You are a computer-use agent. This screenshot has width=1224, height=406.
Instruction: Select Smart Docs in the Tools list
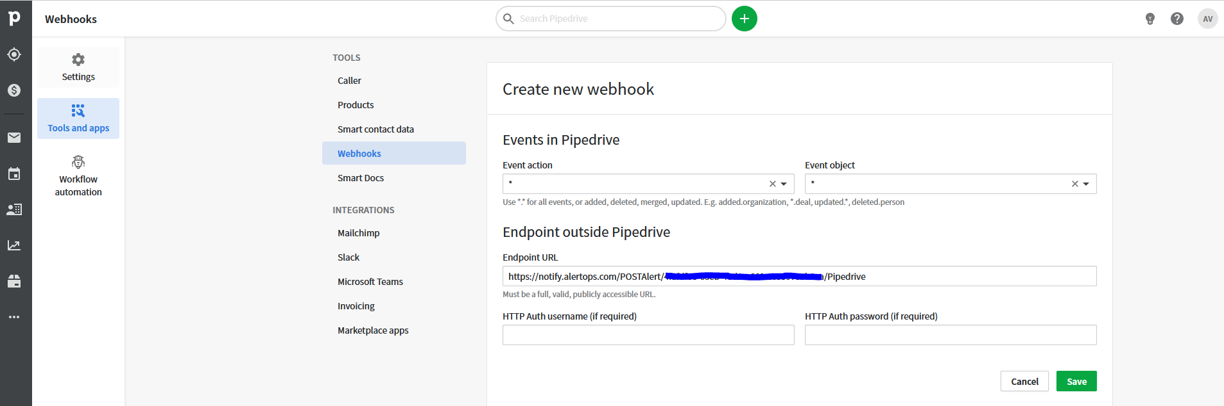tap(361, 178)
